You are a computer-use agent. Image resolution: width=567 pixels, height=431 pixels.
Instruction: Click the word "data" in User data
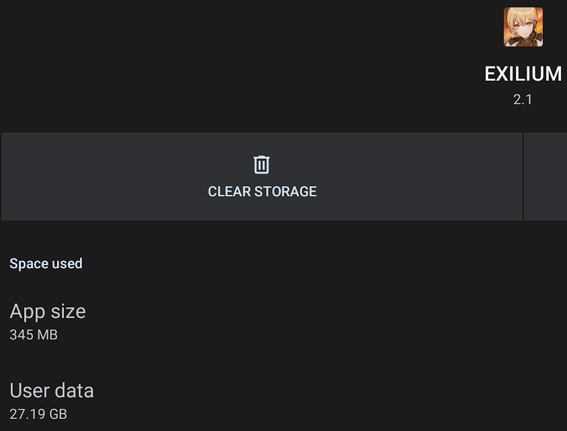click(x=74, y=391)
